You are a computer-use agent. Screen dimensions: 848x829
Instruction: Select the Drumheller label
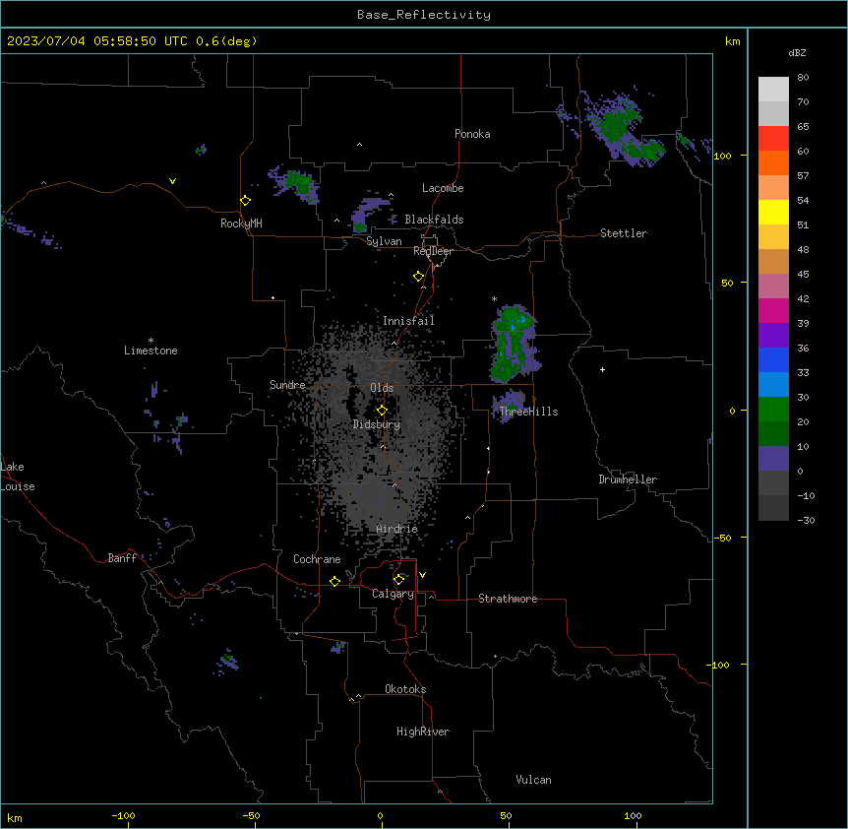click(x=628, y=479)
